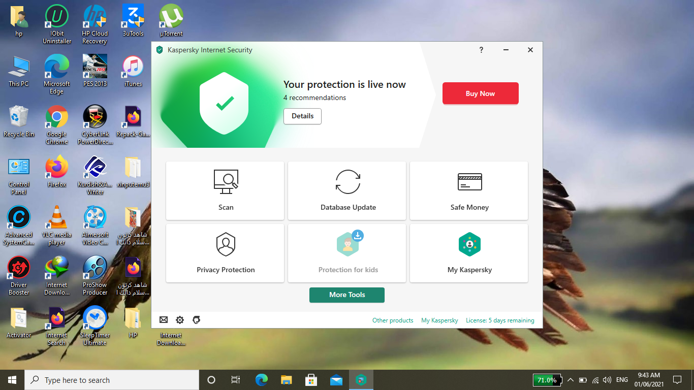Viewport: 694px width, 390px height.
Task: Open protection Details button
Action: point(302,116)
